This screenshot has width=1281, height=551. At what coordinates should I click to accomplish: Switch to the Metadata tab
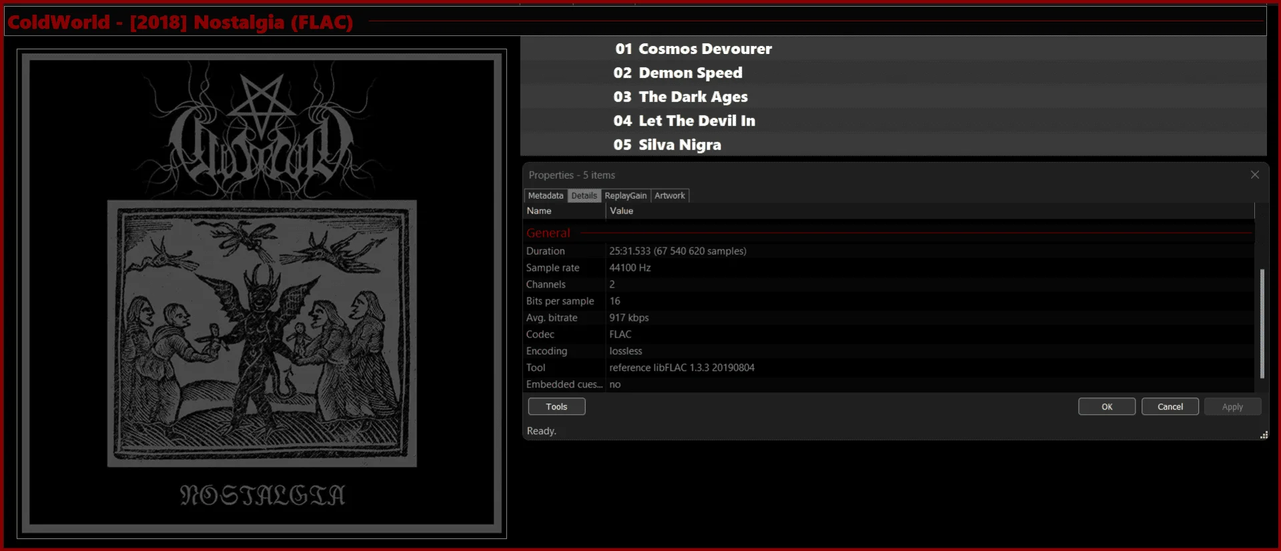click(545, 195)
